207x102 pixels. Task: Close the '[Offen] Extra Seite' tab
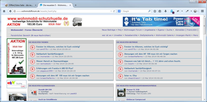pos(35,5)
